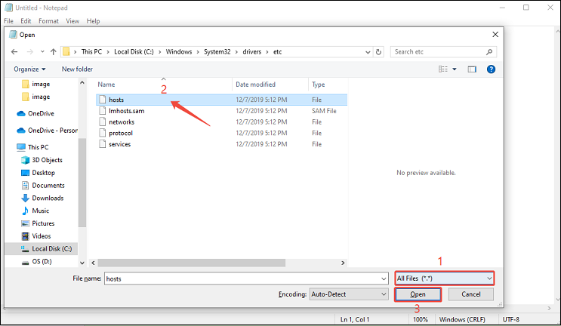
Task: Open Notepad File menu
Action: pos(8,21)
